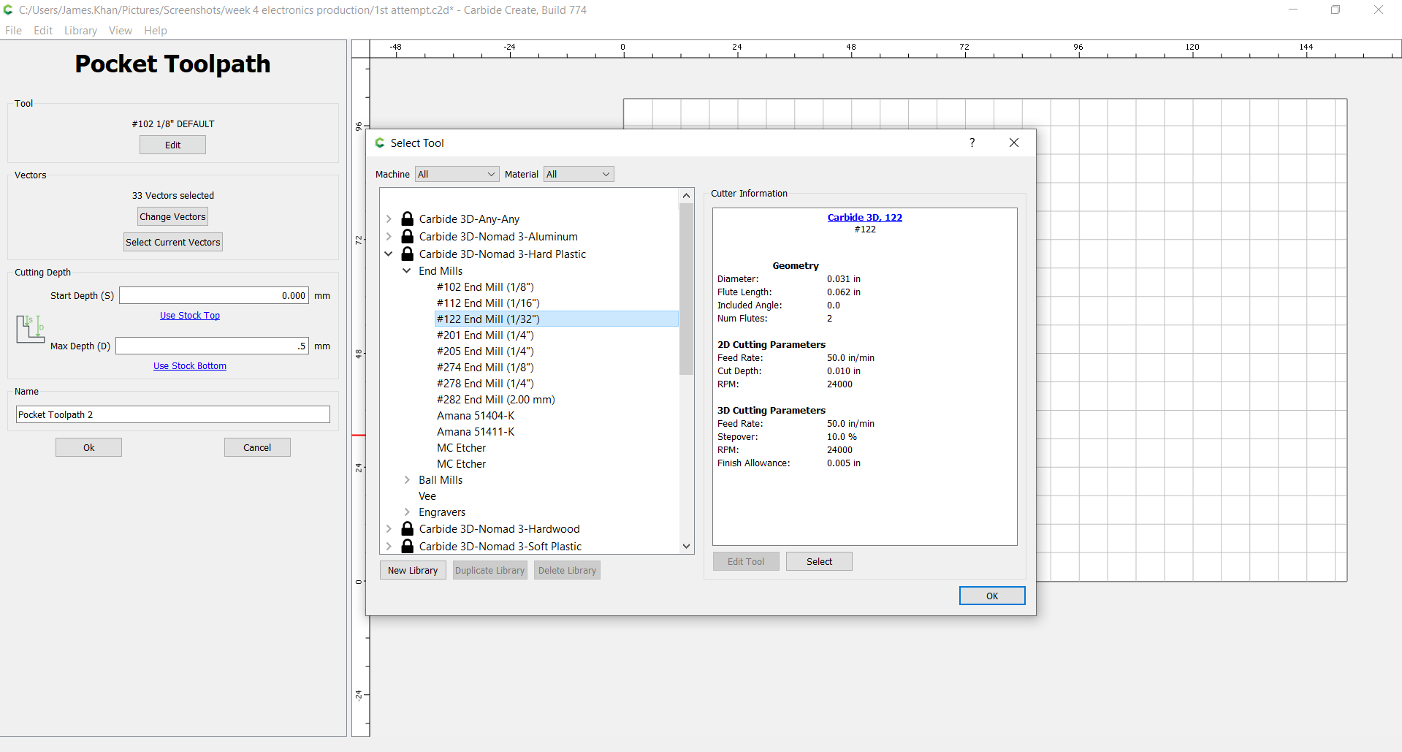Collapse the End Mills group
The width and height of the screenshot is (1402, 752).
(407, 270)
